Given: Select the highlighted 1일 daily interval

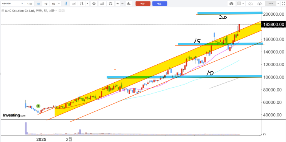Looking at the screenshot, I should click(x=38, y=3).
